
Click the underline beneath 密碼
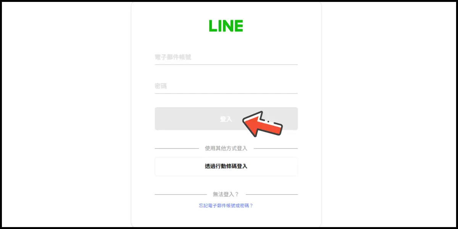click(226, 94)
